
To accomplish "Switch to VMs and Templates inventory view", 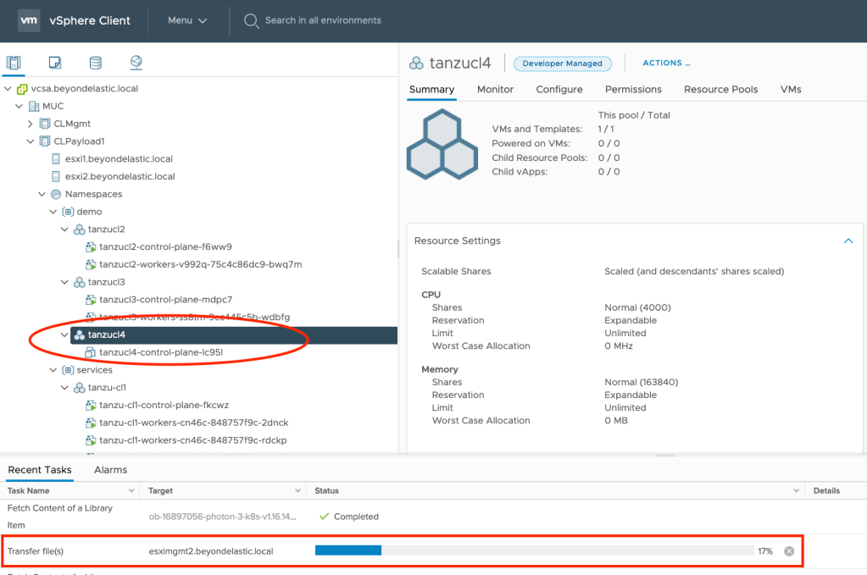I will (55, 63).
